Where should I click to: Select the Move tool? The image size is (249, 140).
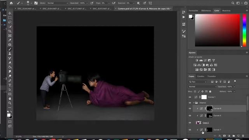(10, 13)
